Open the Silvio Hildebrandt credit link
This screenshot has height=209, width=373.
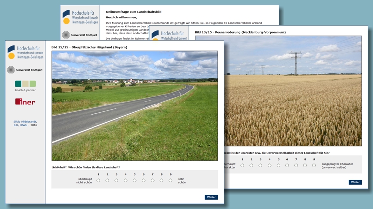[25, 121]
